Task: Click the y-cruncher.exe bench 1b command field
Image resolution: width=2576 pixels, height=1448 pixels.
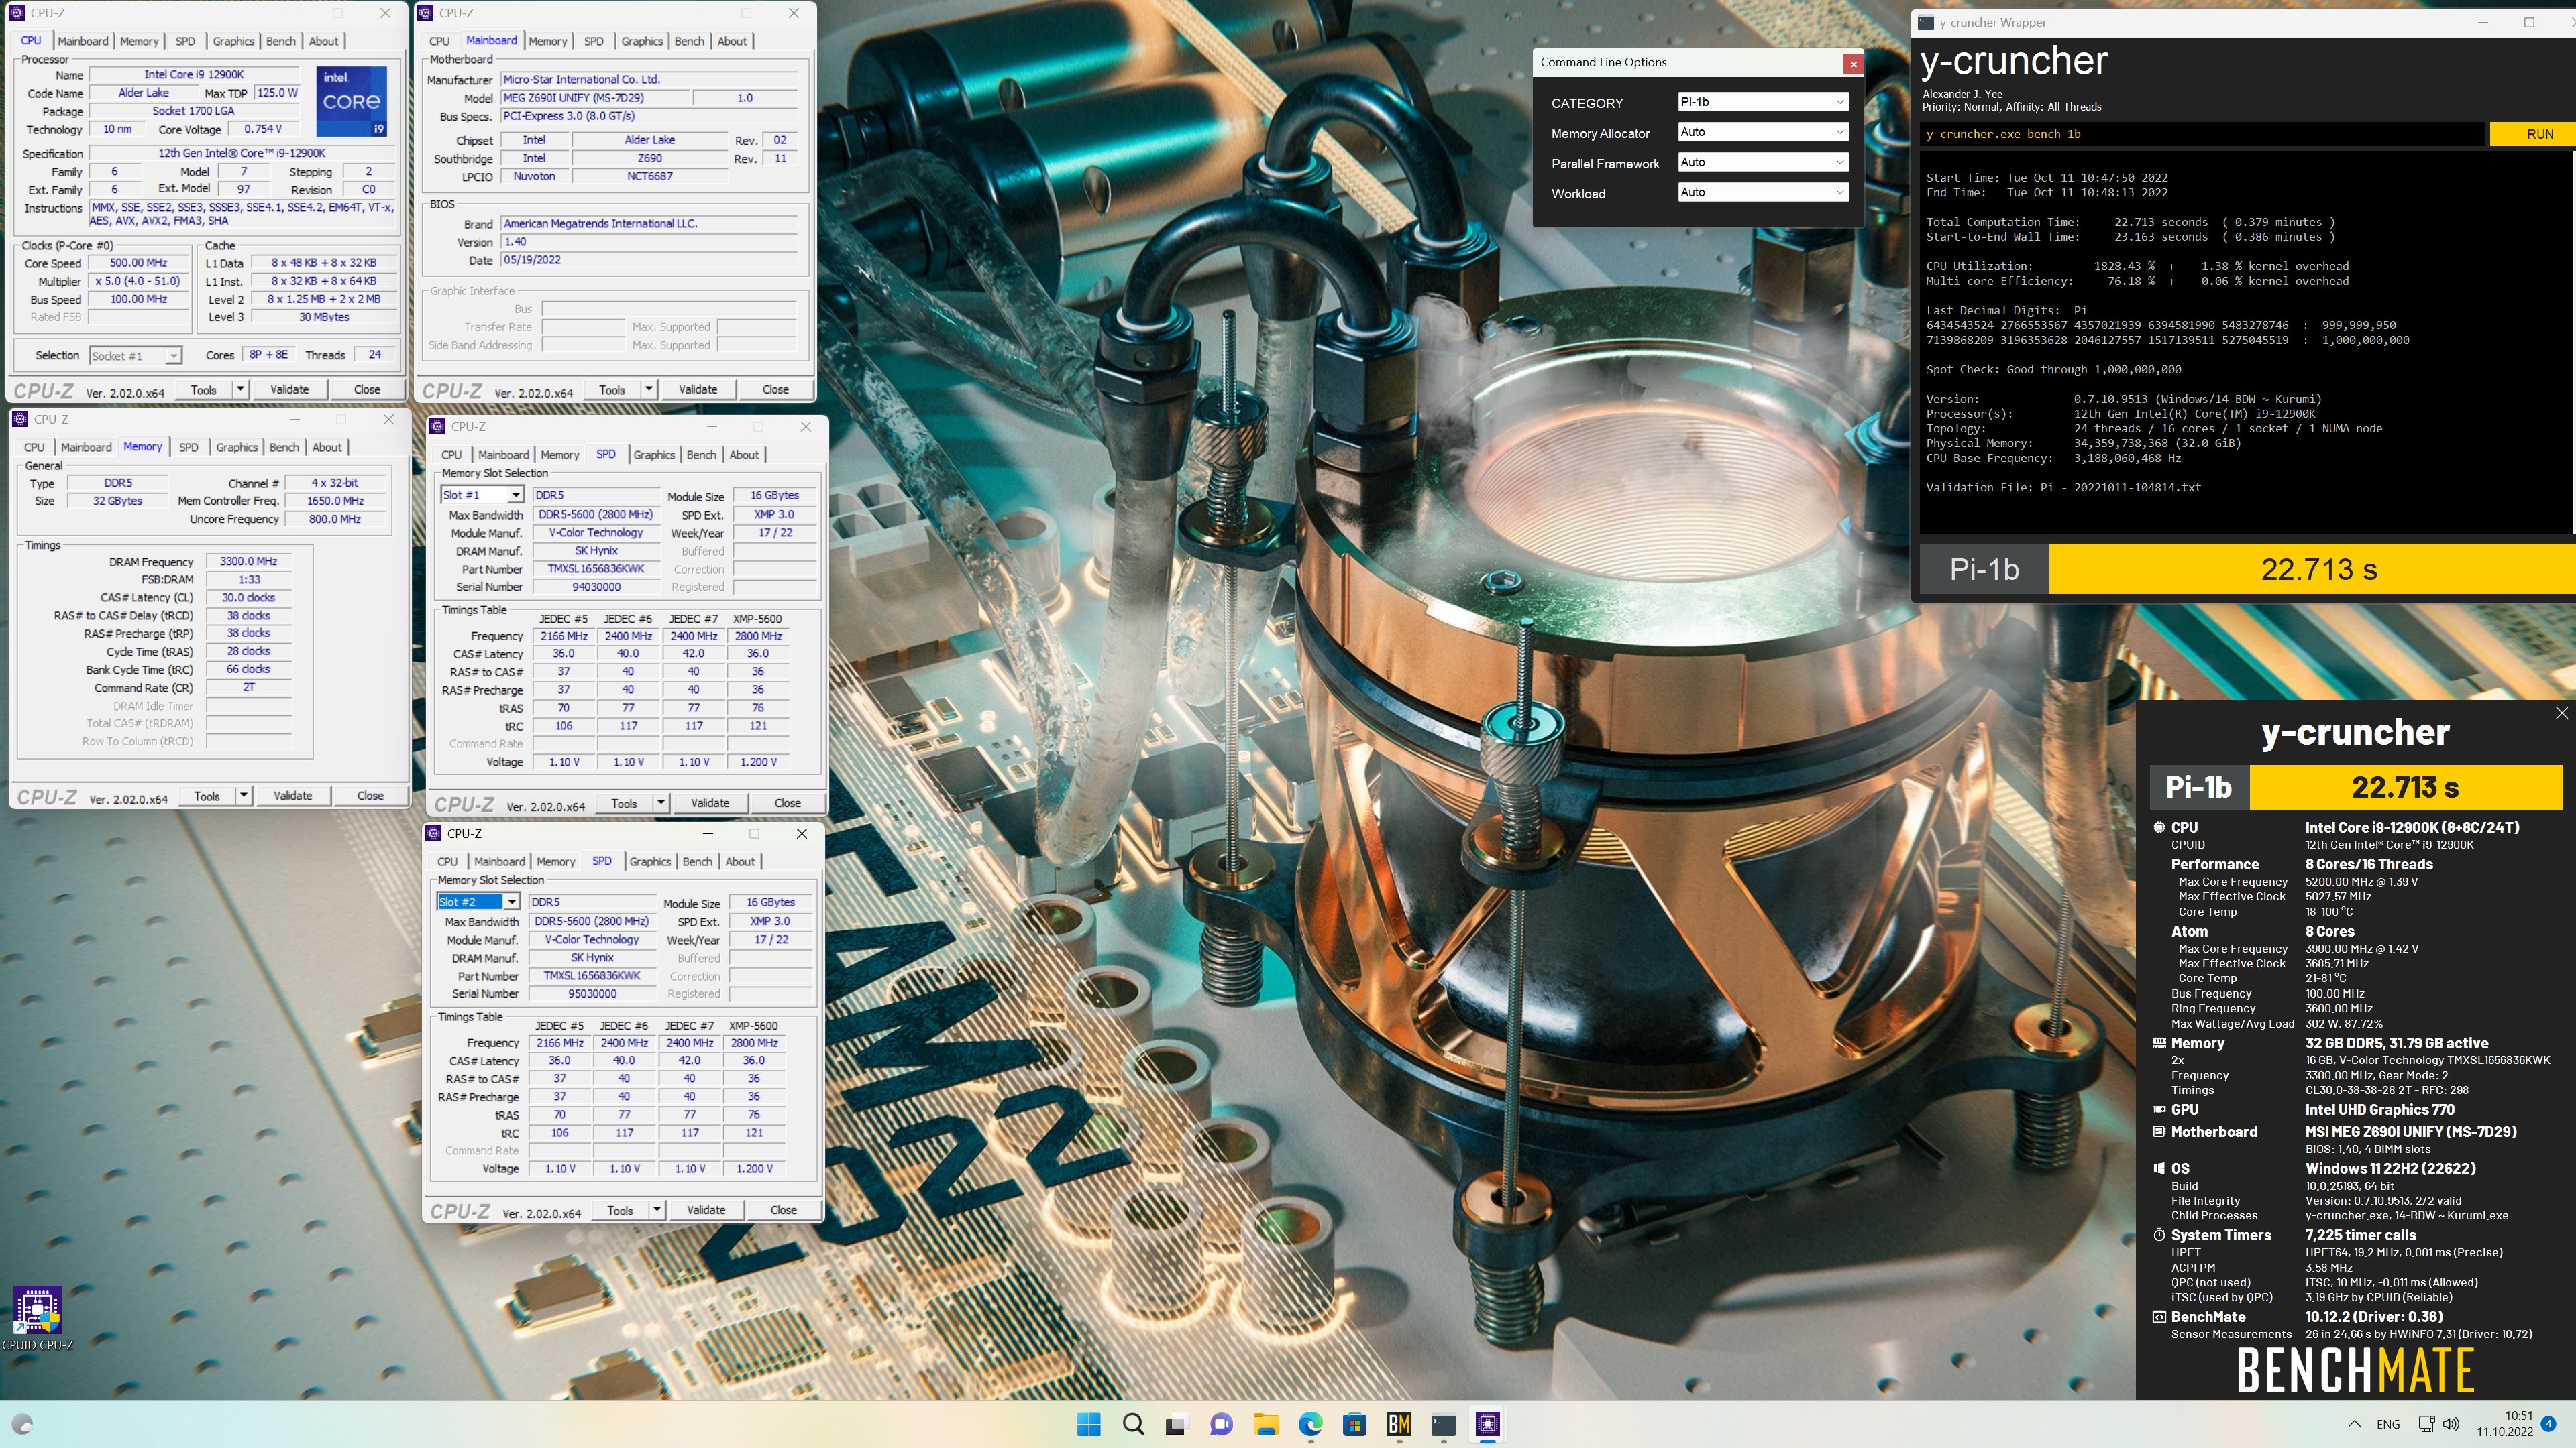Action: click(x=2200, y=134)
